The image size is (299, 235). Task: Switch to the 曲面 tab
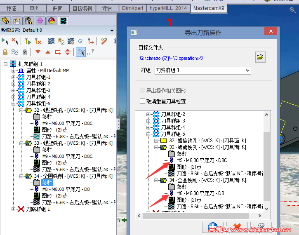pyautogui.click(x=58, y=8)
